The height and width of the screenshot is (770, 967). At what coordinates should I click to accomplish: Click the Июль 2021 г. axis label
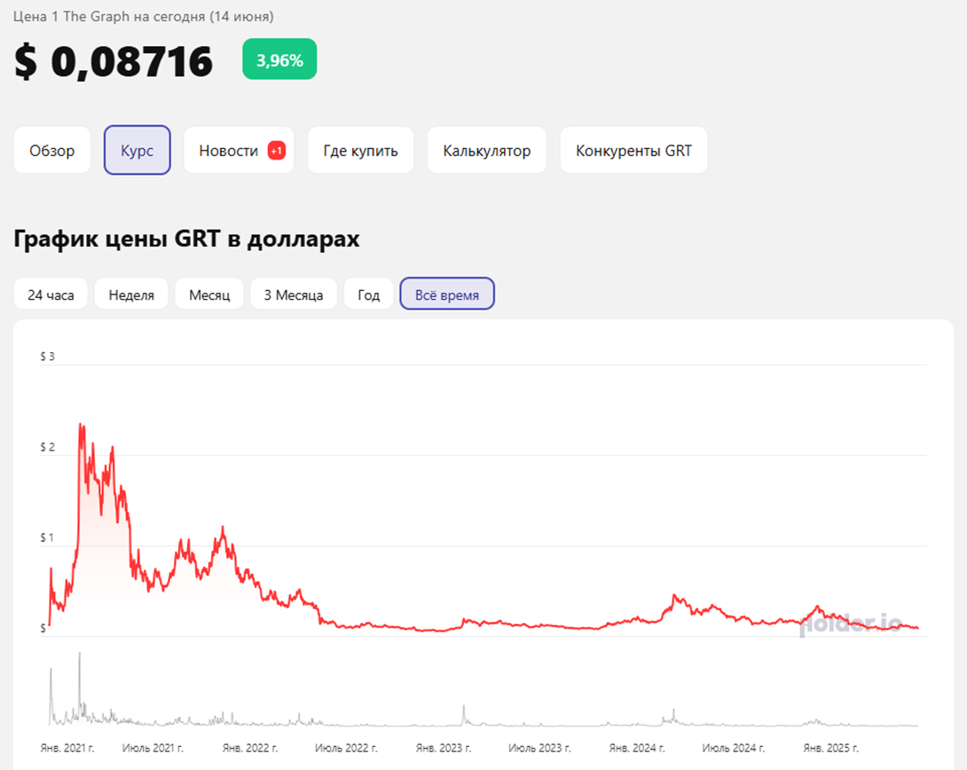[153, 748]
